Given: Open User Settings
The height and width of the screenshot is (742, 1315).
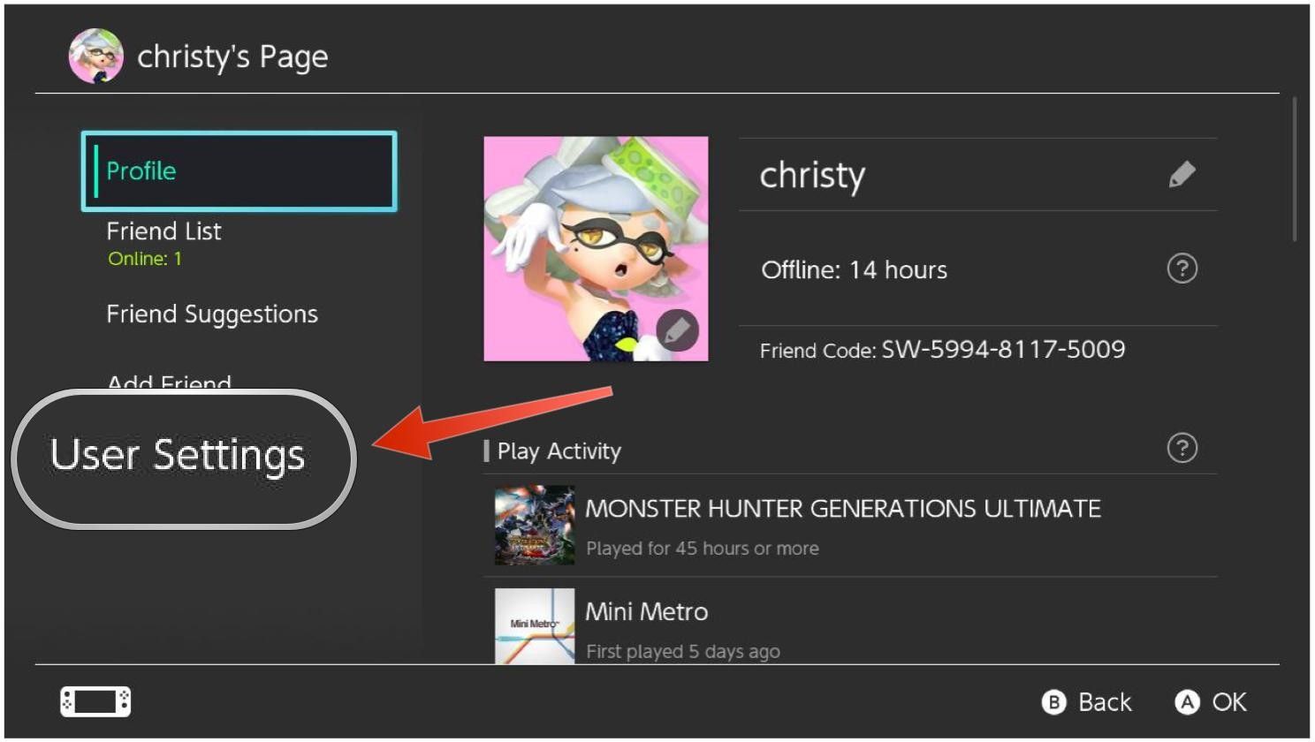Looking at the screenshot, I should coord(179,456).
